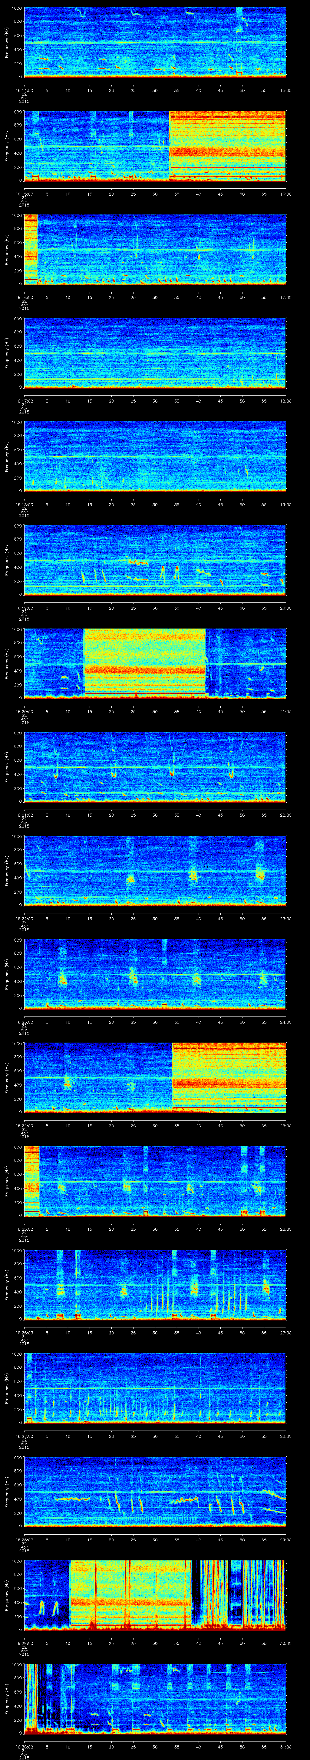Click the 16:19:00 start time label
The image size is (310, 1760).
[x=24, y=608]
